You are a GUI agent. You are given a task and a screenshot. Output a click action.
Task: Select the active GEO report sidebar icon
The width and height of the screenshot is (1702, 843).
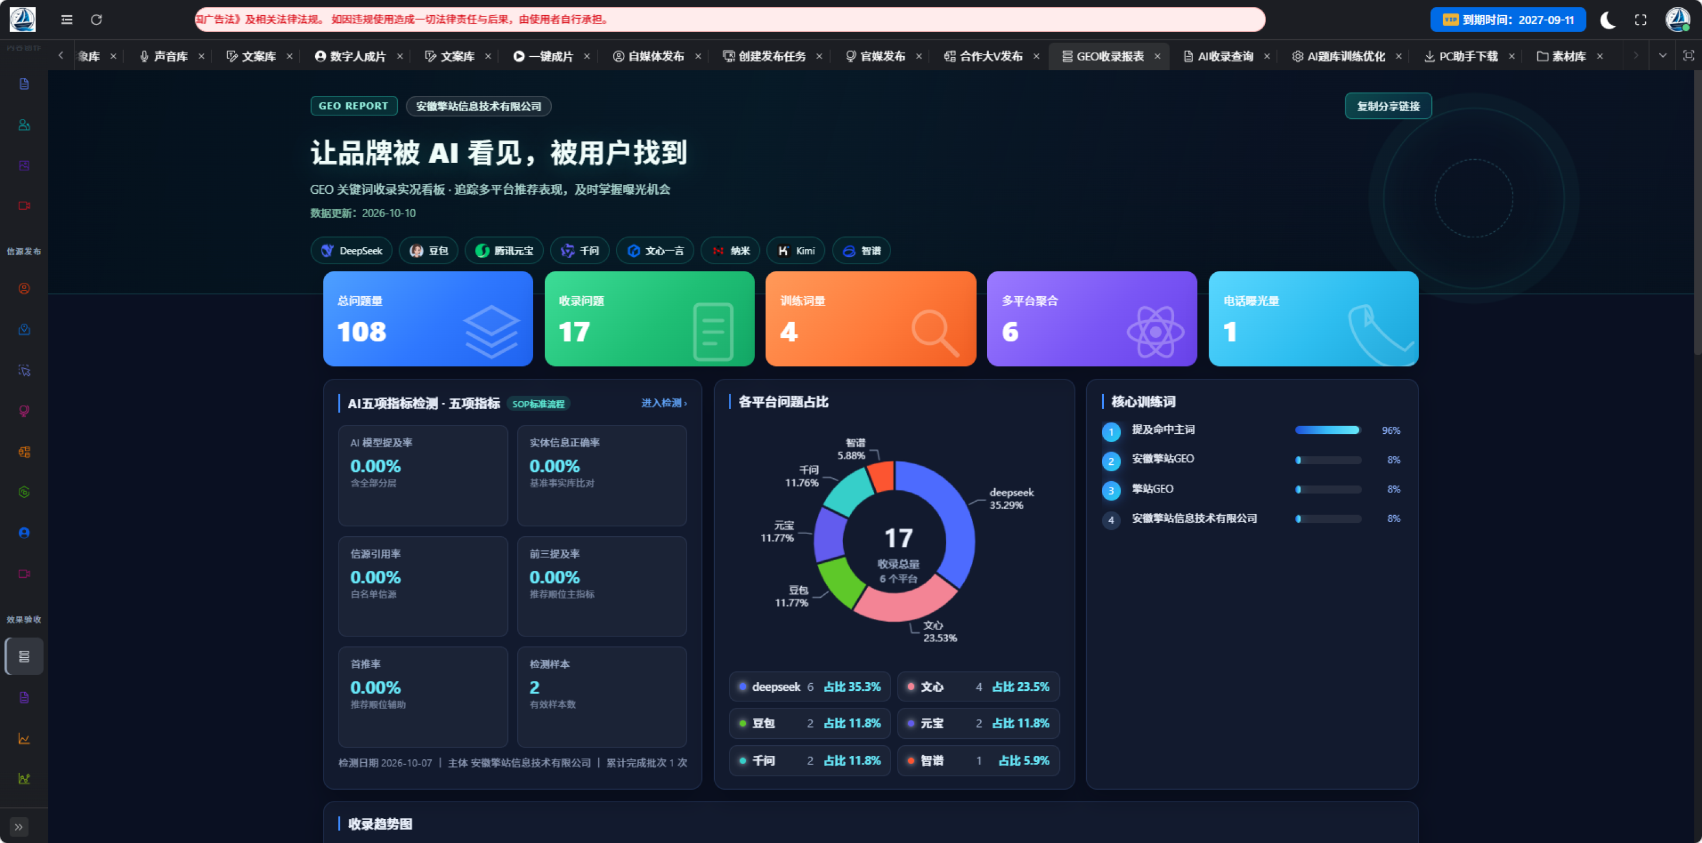pos(25,656)
